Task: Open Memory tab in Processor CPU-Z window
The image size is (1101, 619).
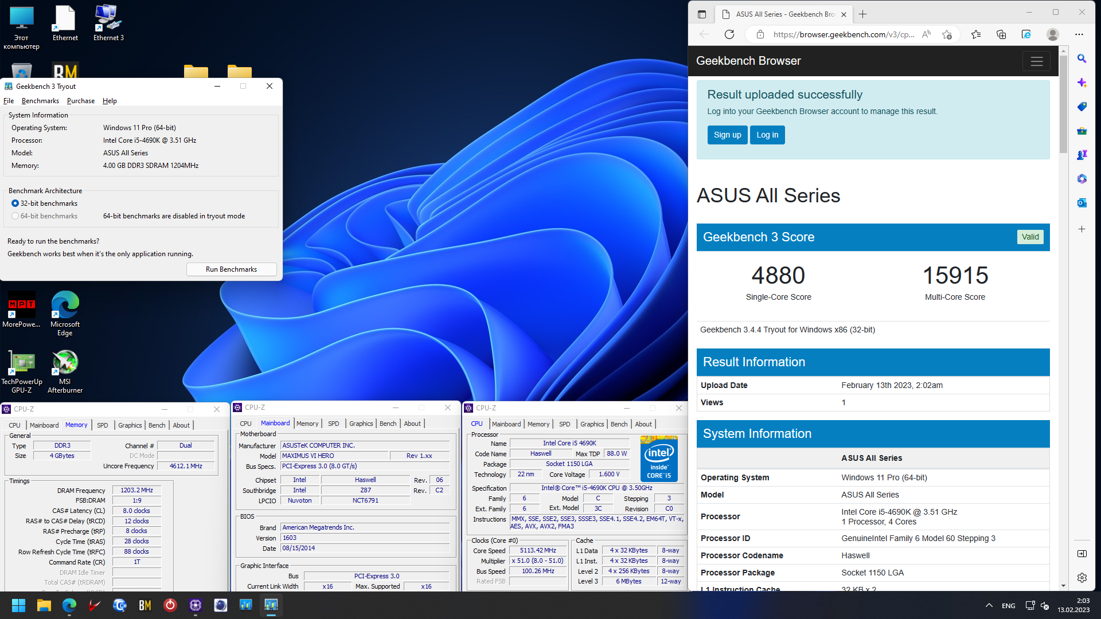Action: [538, 424]
